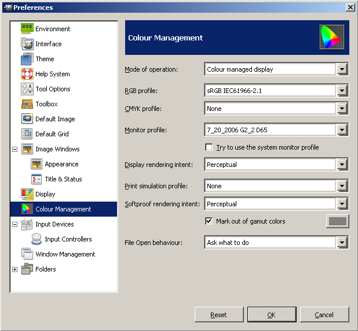Click the out of gamut grey colour swatch
Image resolution: width=358 pixels, height=331 pixels.
click(x=338, y=221)
